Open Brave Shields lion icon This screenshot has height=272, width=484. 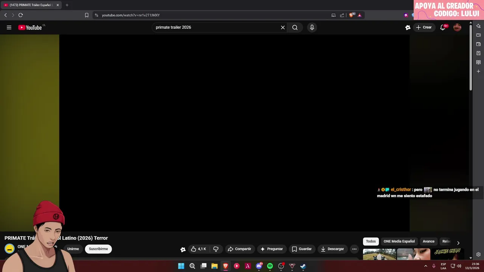pyautogui.click(x=351, y=15)
